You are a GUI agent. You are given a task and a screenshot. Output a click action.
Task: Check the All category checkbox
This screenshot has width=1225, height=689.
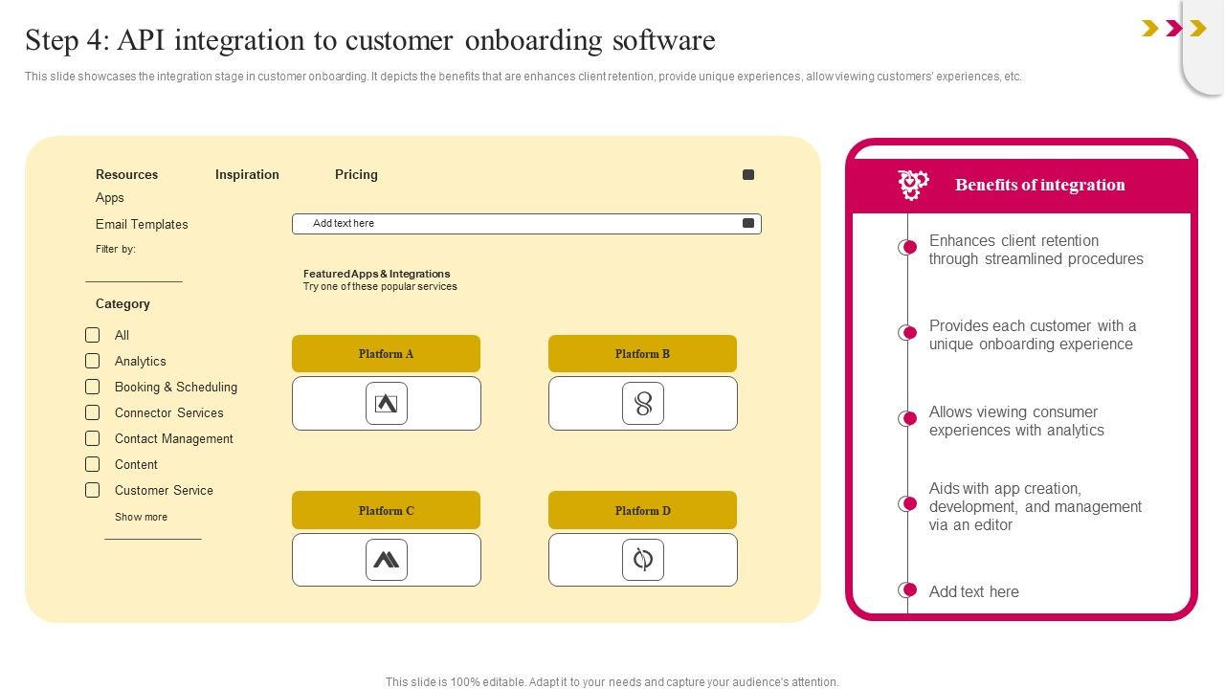[93, 335]
